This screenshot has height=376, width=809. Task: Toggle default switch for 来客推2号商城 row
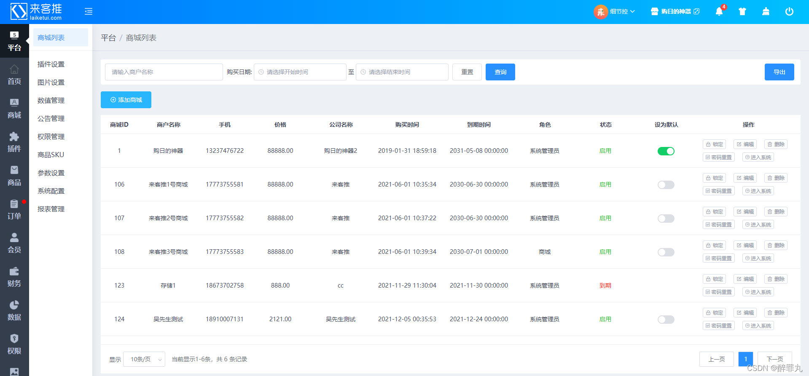coord(666,219)
